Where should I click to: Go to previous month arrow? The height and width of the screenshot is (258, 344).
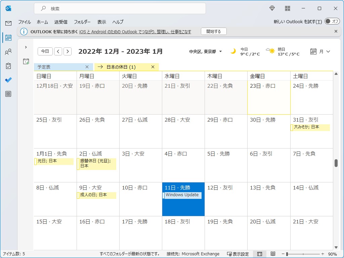pyautogui.click(x=58, y=51)
